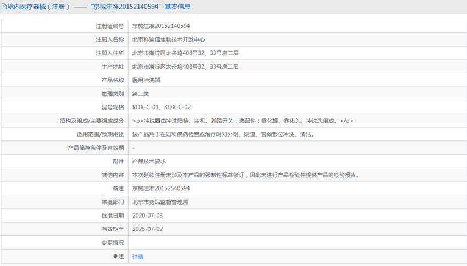Click model spec value KDX-C-01、KDX-C-02

pos(162,107)
